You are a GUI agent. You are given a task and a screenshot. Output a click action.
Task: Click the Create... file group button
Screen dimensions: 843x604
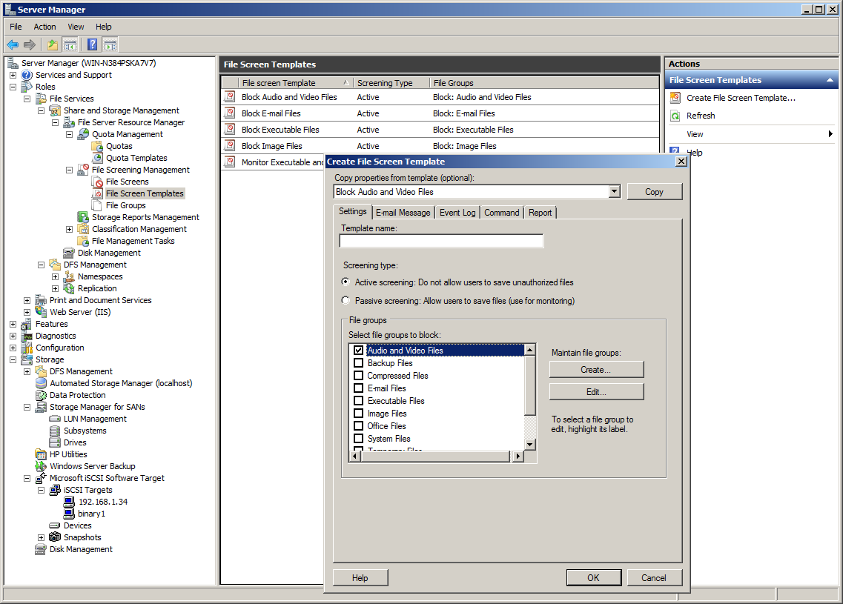596,370
